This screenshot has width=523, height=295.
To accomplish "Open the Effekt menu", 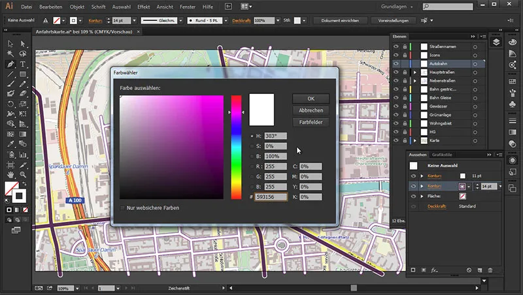I will (x=143, y=7).
